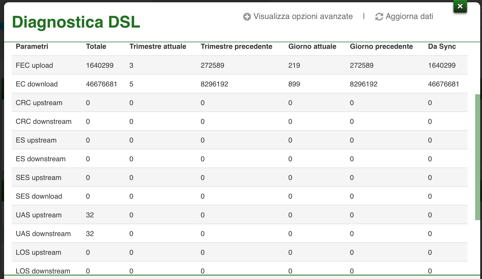Select the Trimestre attuale column header

click(x=158, y=46)
